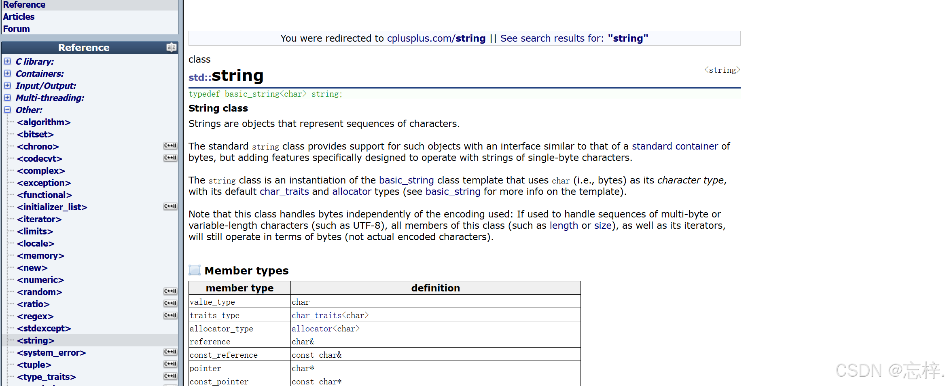Open the <algorithm> header reference
Image resolution: width=947 pixels, height=386 pixels.
point(44,122)
